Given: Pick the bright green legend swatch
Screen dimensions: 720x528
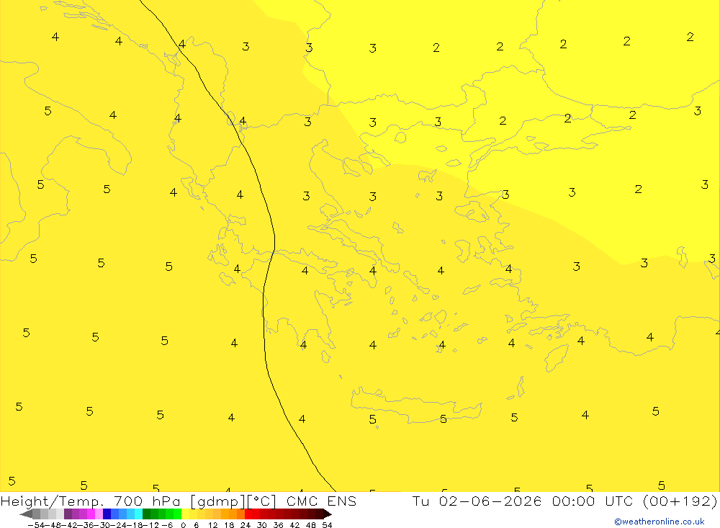Looking at the screenshot, I should tap(177, 514).
